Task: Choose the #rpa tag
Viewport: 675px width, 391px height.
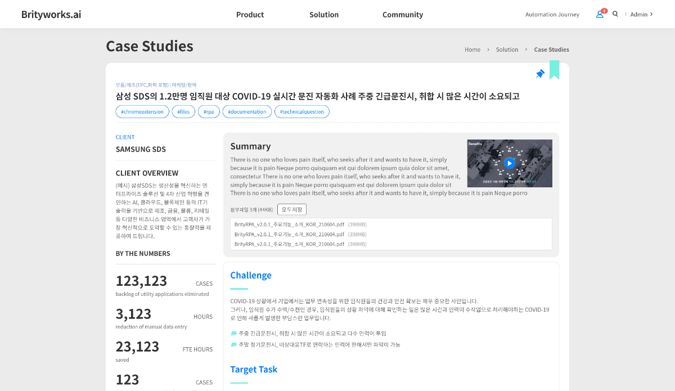Action: 209,111
